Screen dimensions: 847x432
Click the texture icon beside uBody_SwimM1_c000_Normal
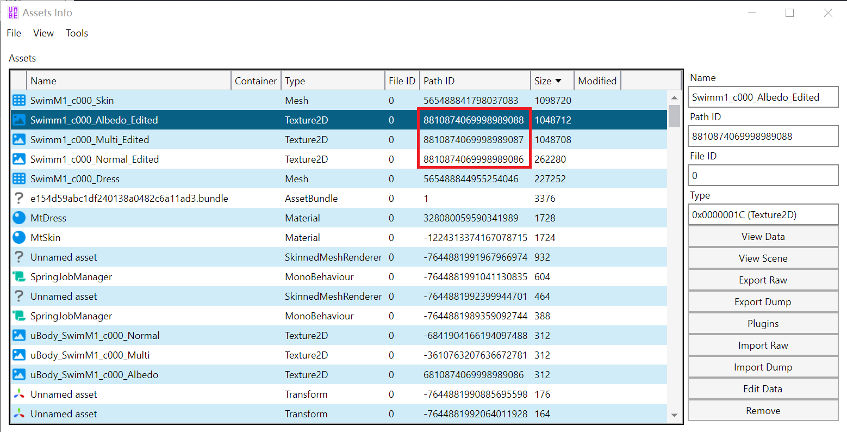pyautogui.click(x=19, y=335)
